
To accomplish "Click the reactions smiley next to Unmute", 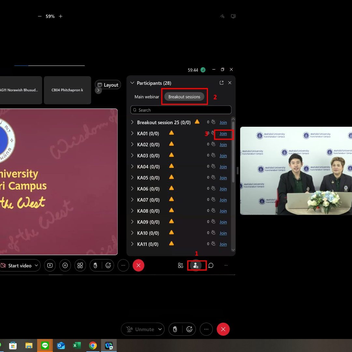I will tap(189, 329).
